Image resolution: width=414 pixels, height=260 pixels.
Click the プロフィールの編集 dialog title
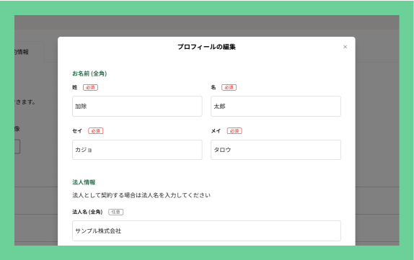pos(206,47)
